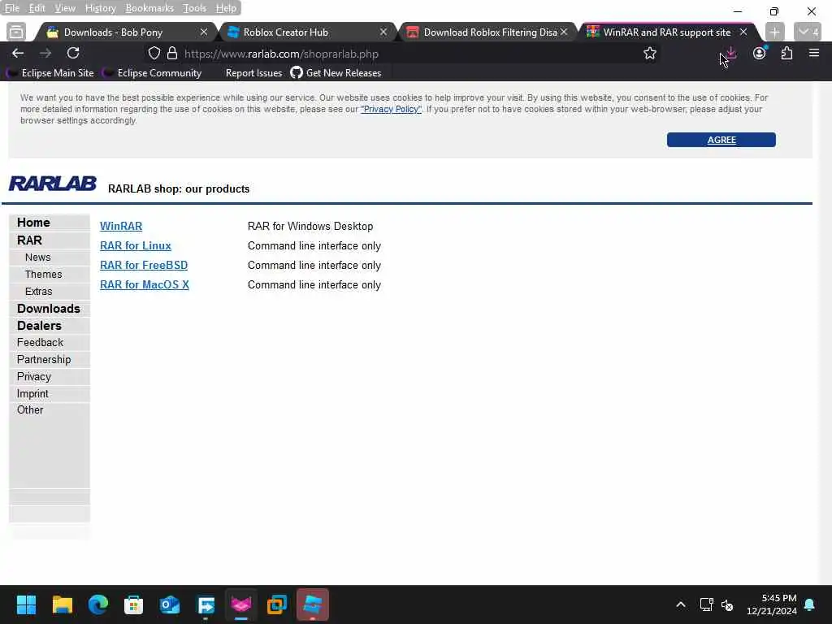This screenshot has height=624, width=832.
Task: Open the Firefox downloads panel icon
Action: (x=731, y=53)
